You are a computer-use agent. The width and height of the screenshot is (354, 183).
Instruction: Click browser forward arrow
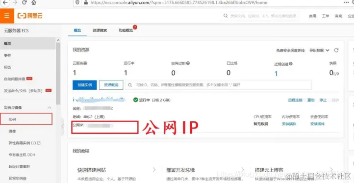[x=15, y=2]
